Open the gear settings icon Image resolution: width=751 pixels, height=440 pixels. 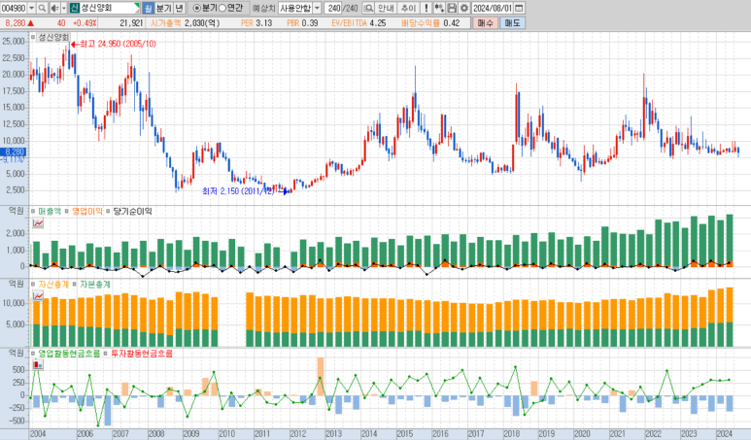point(463,8)
